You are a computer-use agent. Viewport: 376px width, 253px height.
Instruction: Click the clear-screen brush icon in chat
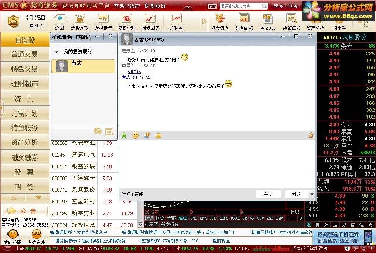[x=147, y=135]
